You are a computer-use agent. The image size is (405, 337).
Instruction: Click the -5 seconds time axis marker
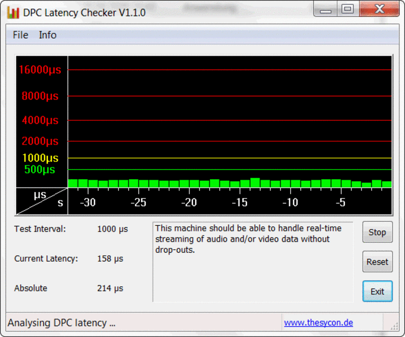341,202
